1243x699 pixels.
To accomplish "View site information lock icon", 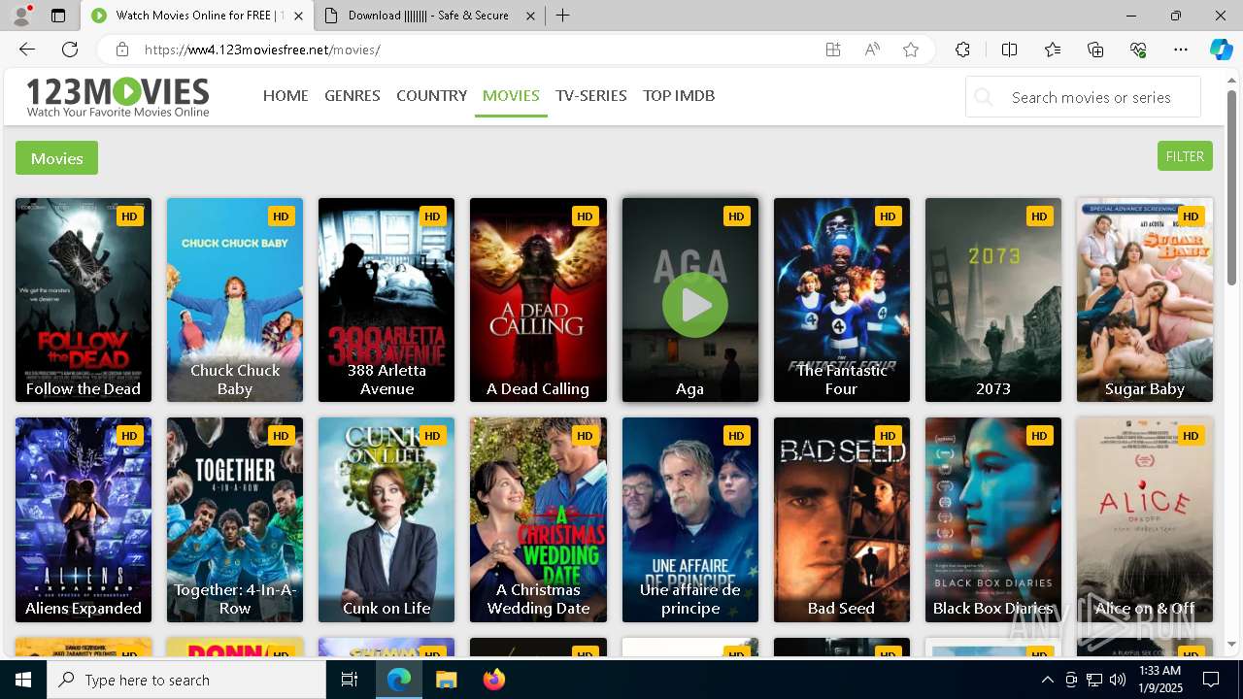I will coord(121,50).
